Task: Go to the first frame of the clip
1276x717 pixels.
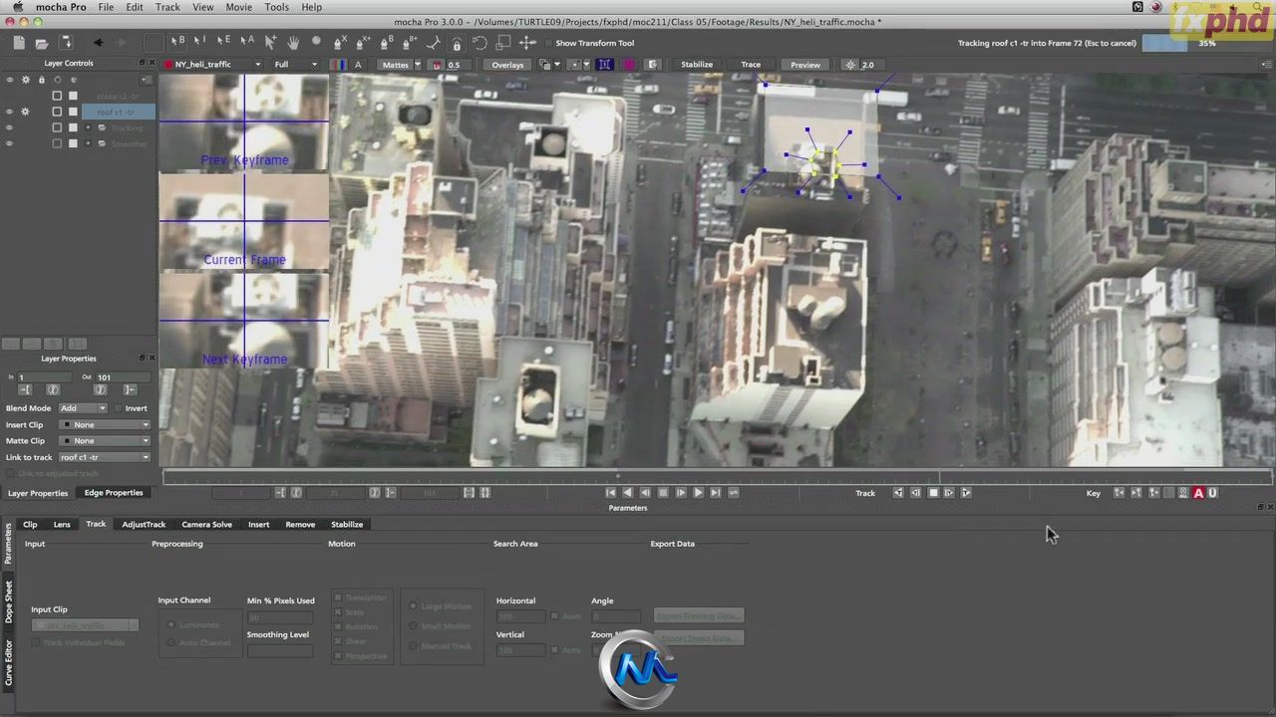Action: coord(610,493)
